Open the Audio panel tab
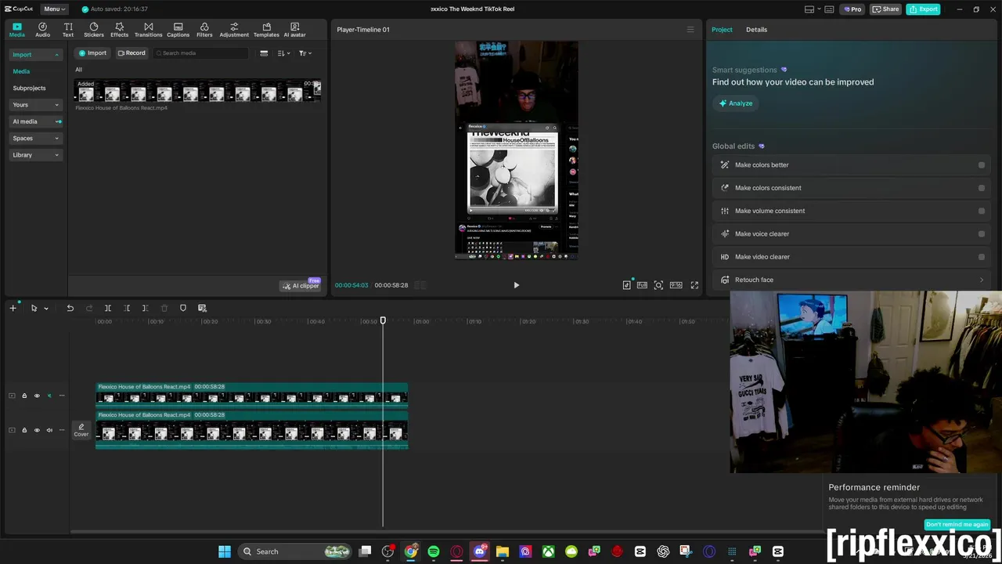The height and width of the screenshot is (564, 1002). point(42,30)
